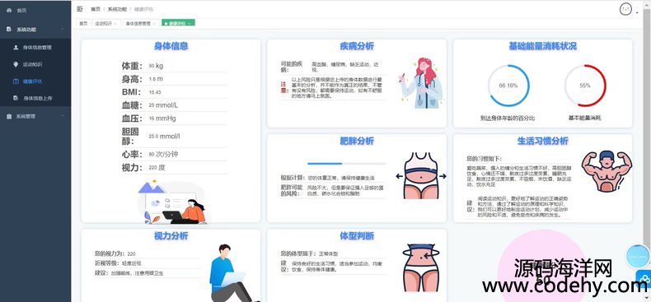
Task: Click the 生活习惯分析 card title
Action: point(543,141)
